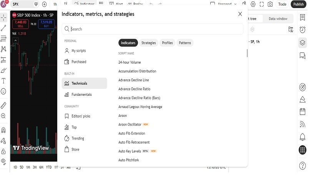Switch to the Patterns tab

(x=185, y=43)
